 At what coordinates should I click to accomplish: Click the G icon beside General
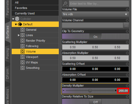(x=23, y=30)
